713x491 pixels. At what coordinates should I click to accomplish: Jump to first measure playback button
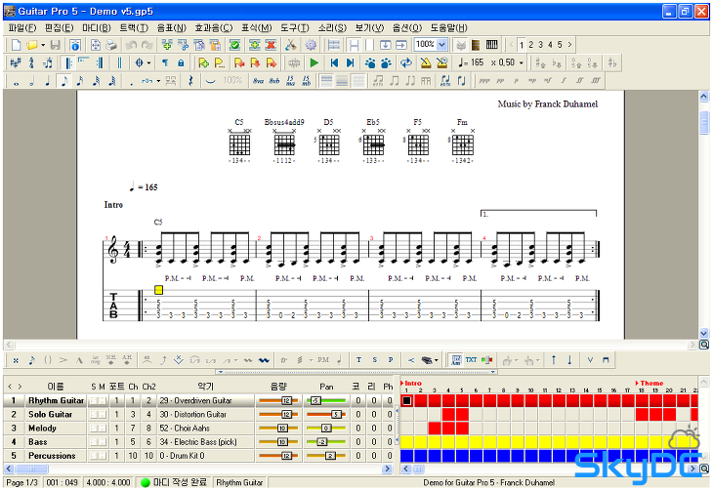click(x=334, y=62)
